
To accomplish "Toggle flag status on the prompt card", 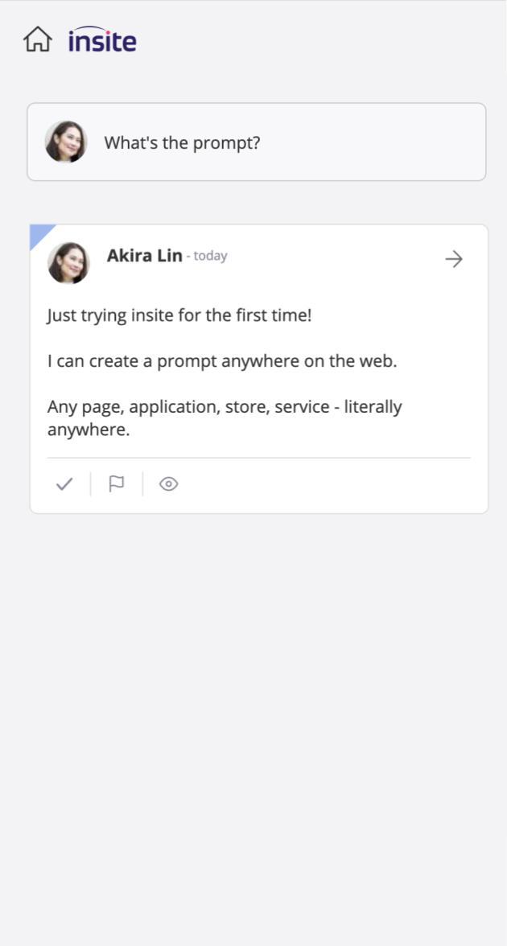I will click(x=117, y=483).
